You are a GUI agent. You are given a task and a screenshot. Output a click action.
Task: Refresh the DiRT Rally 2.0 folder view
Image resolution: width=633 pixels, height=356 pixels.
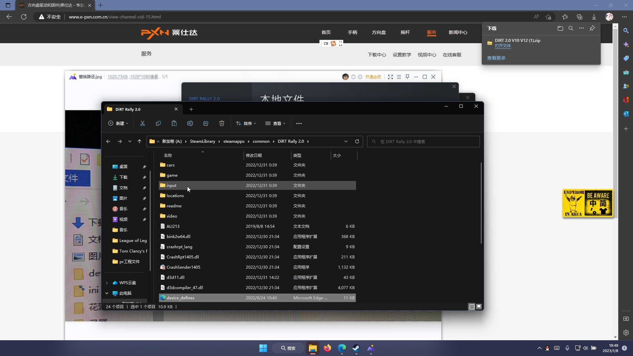pos(357,141)
